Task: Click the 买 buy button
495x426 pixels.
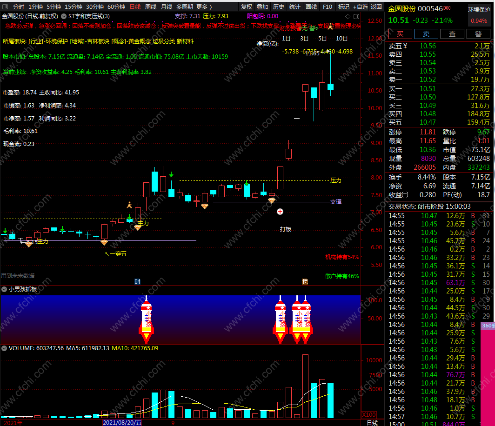Action: click(x=400, y=34)
